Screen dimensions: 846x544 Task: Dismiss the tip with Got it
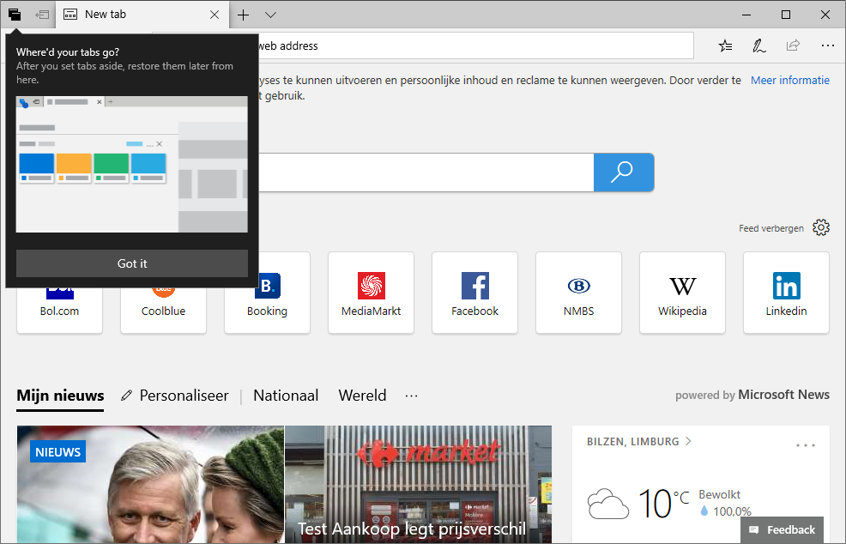[132, 263]
